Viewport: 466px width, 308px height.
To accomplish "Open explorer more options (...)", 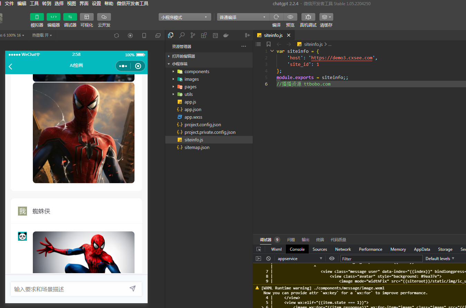I will pos(244,46).
